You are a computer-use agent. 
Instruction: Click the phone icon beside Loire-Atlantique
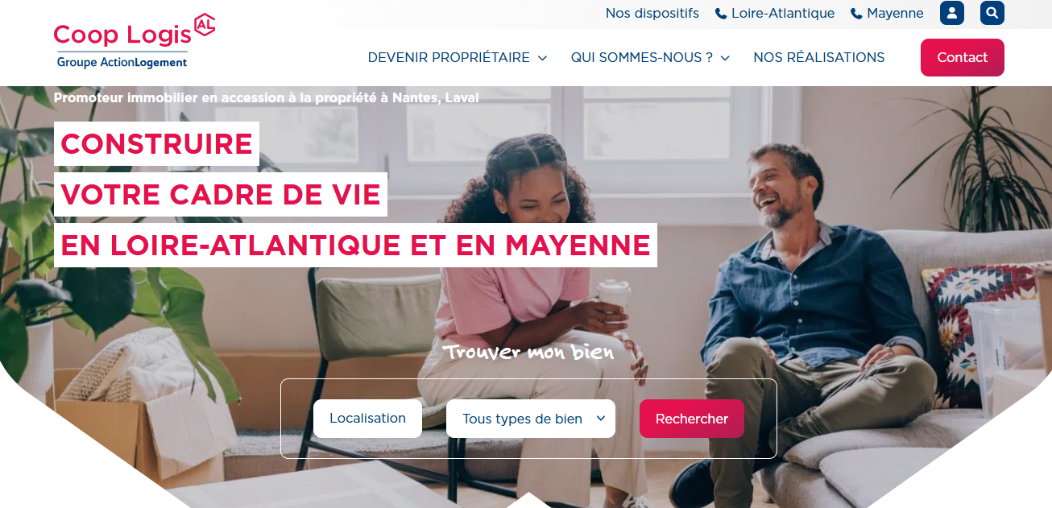(x=721, y=14)
